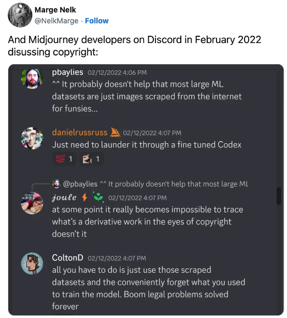Screen dimensions: 287x318
Task: Follow the @NelkMarge account
Action: (96, 21)
